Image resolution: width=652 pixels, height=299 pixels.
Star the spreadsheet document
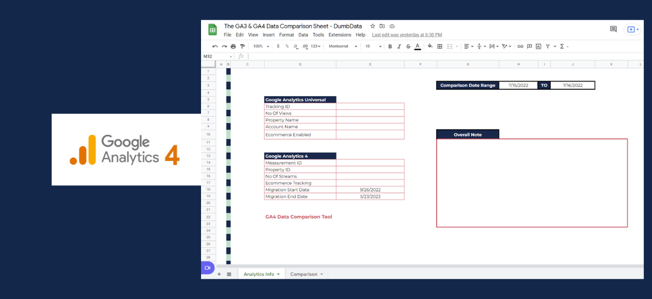(373, 26)
